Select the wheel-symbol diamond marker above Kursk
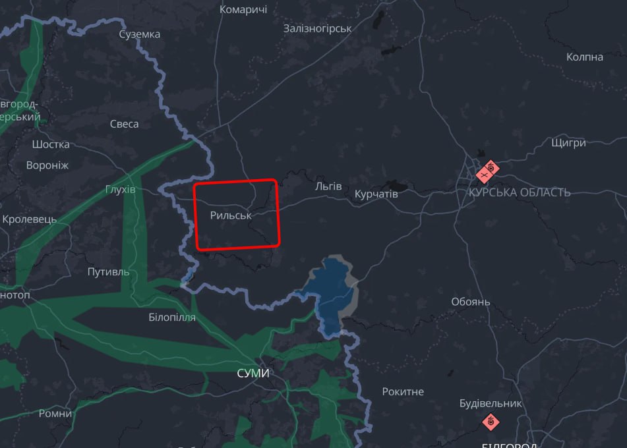The height and width of the screenshot is (448, 627). [x=491, y=168]
